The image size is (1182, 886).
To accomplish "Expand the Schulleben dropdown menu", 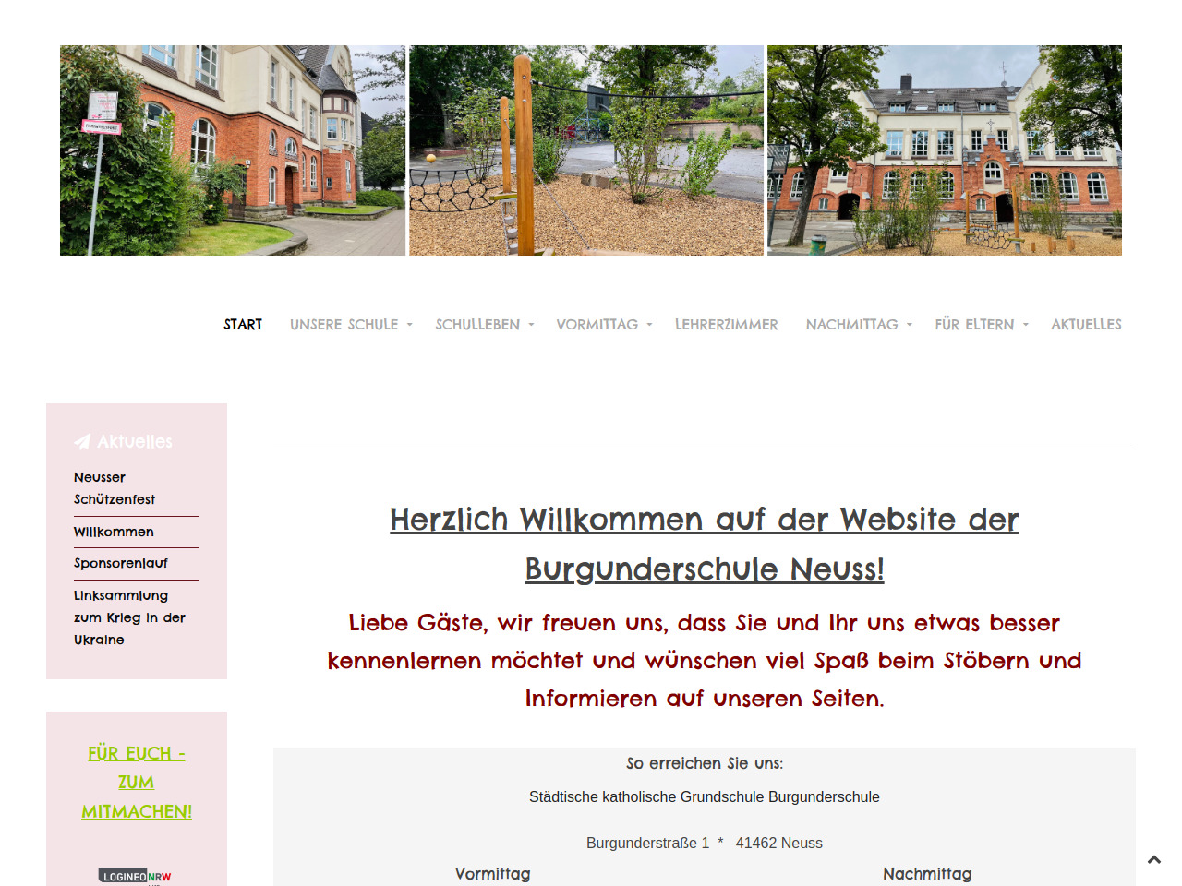I will [x=484, y=325].
